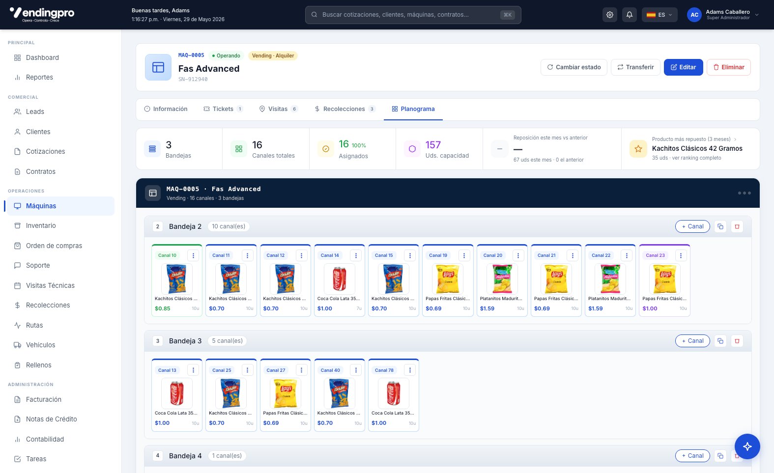Image resolution: width=774 pixels, height=473 pixels.
Task: Open the ES language dropdown
Action: click(x=659, y=15)
